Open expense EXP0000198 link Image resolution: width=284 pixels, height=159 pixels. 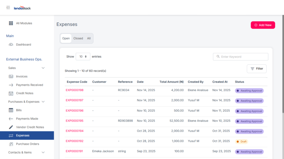pos(74,90)
